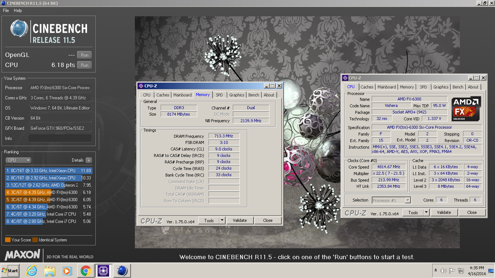
Task: Show hidden system tray icons
Action: coord(435,270)
